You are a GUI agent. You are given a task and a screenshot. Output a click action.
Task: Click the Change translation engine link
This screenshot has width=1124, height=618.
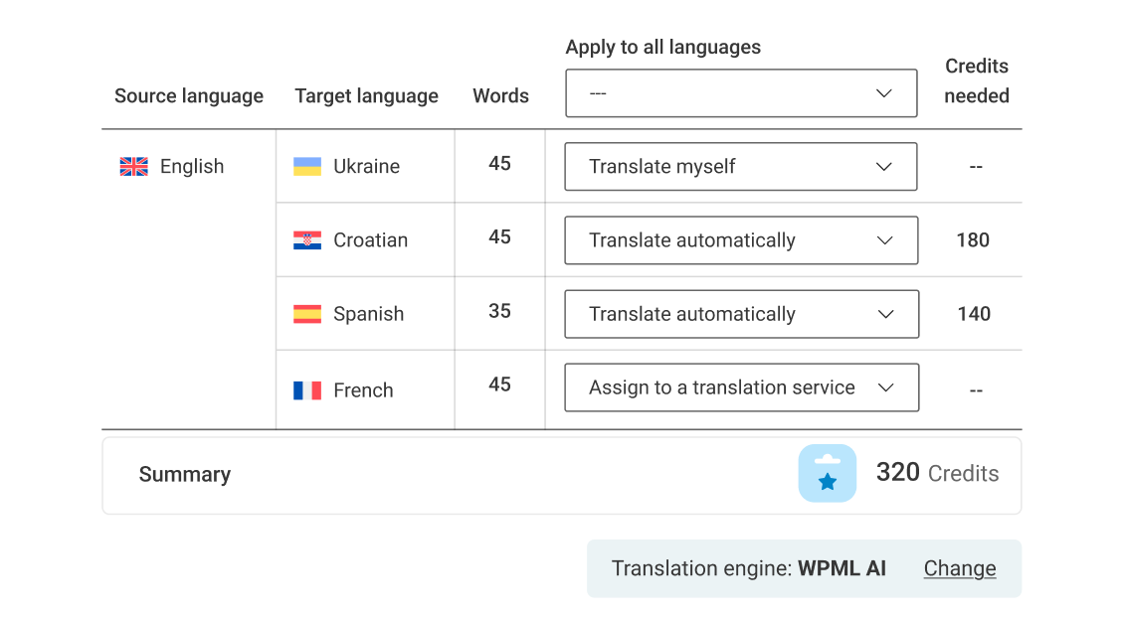[960, 568]
